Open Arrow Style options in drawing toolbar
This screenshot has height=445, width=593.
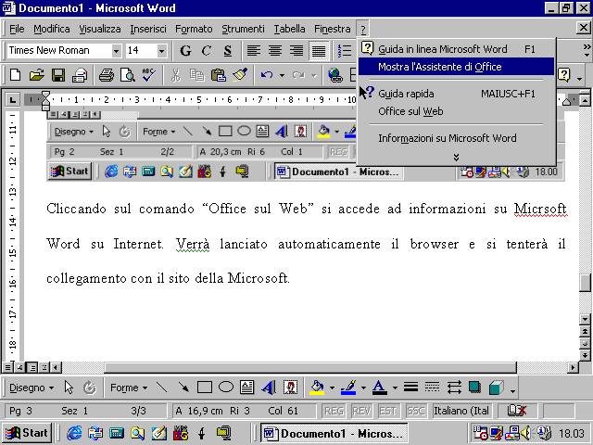pyautogui.click(x=453, y=388)
